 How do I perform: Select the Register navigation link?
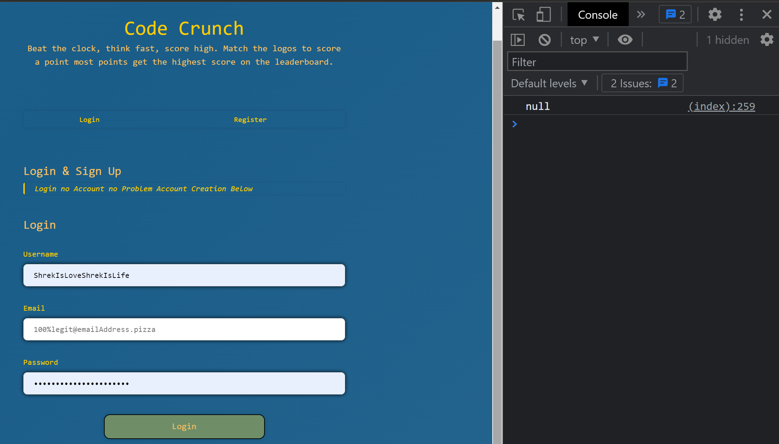(x=250, y=119)
